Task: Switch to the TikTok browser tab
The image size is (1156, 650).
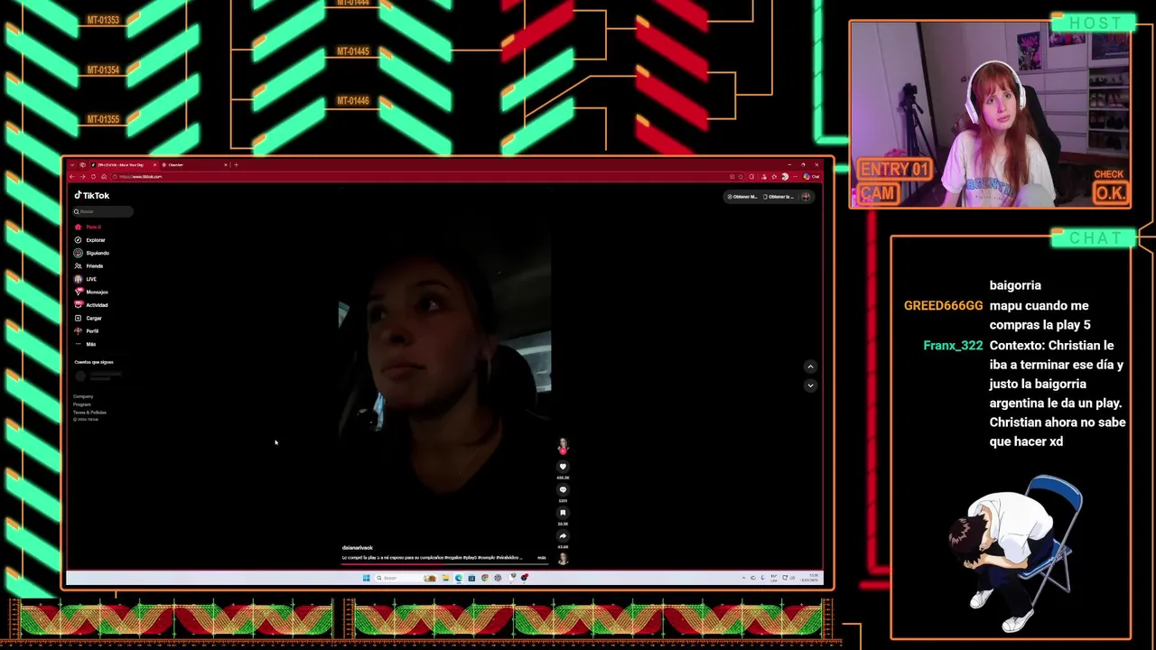Action: [x=124, y=164]
